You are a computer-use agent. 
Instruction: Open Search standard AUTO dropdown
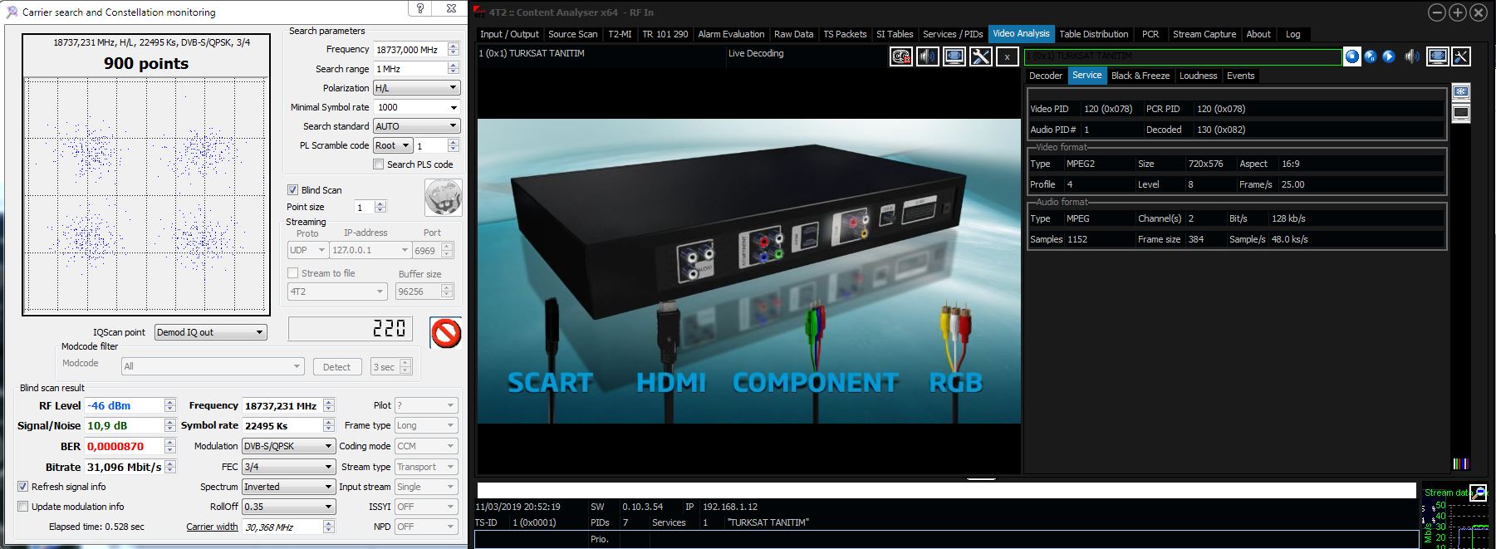(x=416, y=126)
